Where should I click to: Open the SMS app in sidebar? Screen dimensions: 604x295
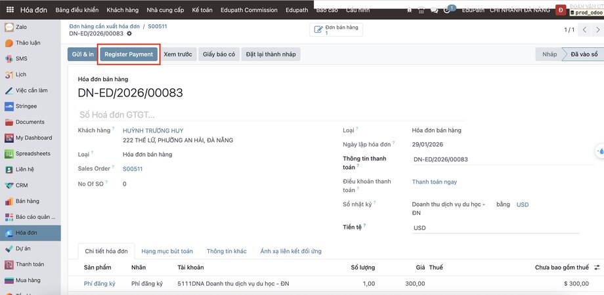pos(30,59)
